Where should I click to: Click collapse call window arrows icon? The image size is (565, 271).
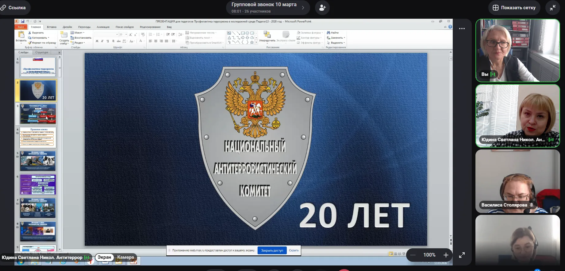[553, 8]
